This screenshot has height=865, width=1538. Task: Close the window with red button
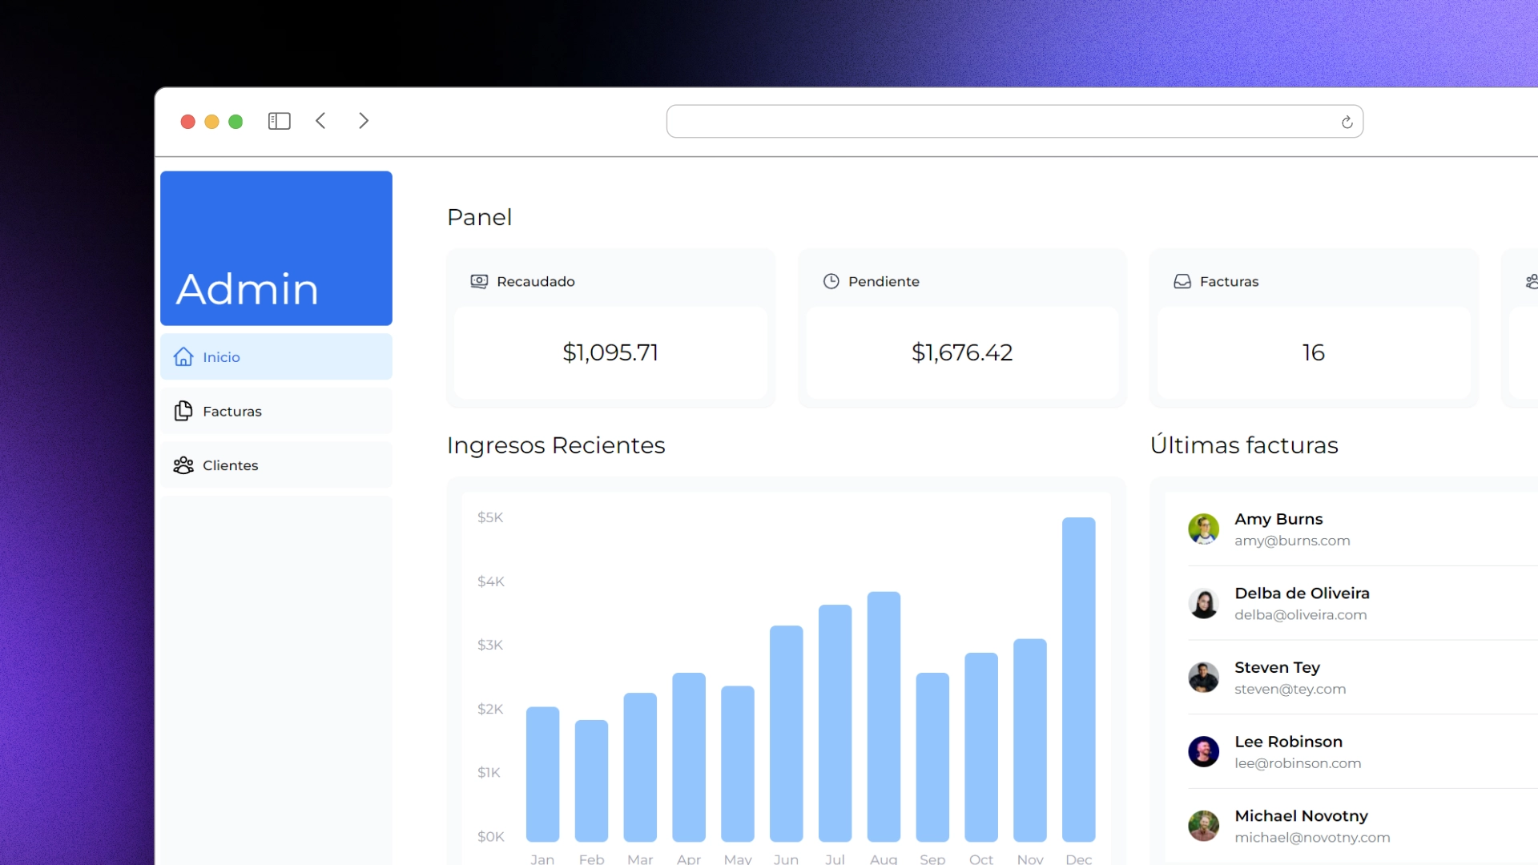(187, 122)
